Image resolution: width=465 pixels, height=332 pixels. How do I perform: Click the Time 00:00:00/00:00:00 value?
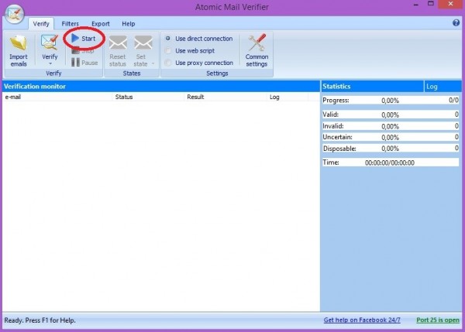pyautogui.click(x=389, y=163)
